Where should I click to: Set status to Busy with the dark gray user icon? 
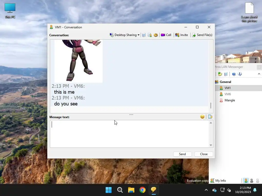pyautogui.click(x=252, y=181)
